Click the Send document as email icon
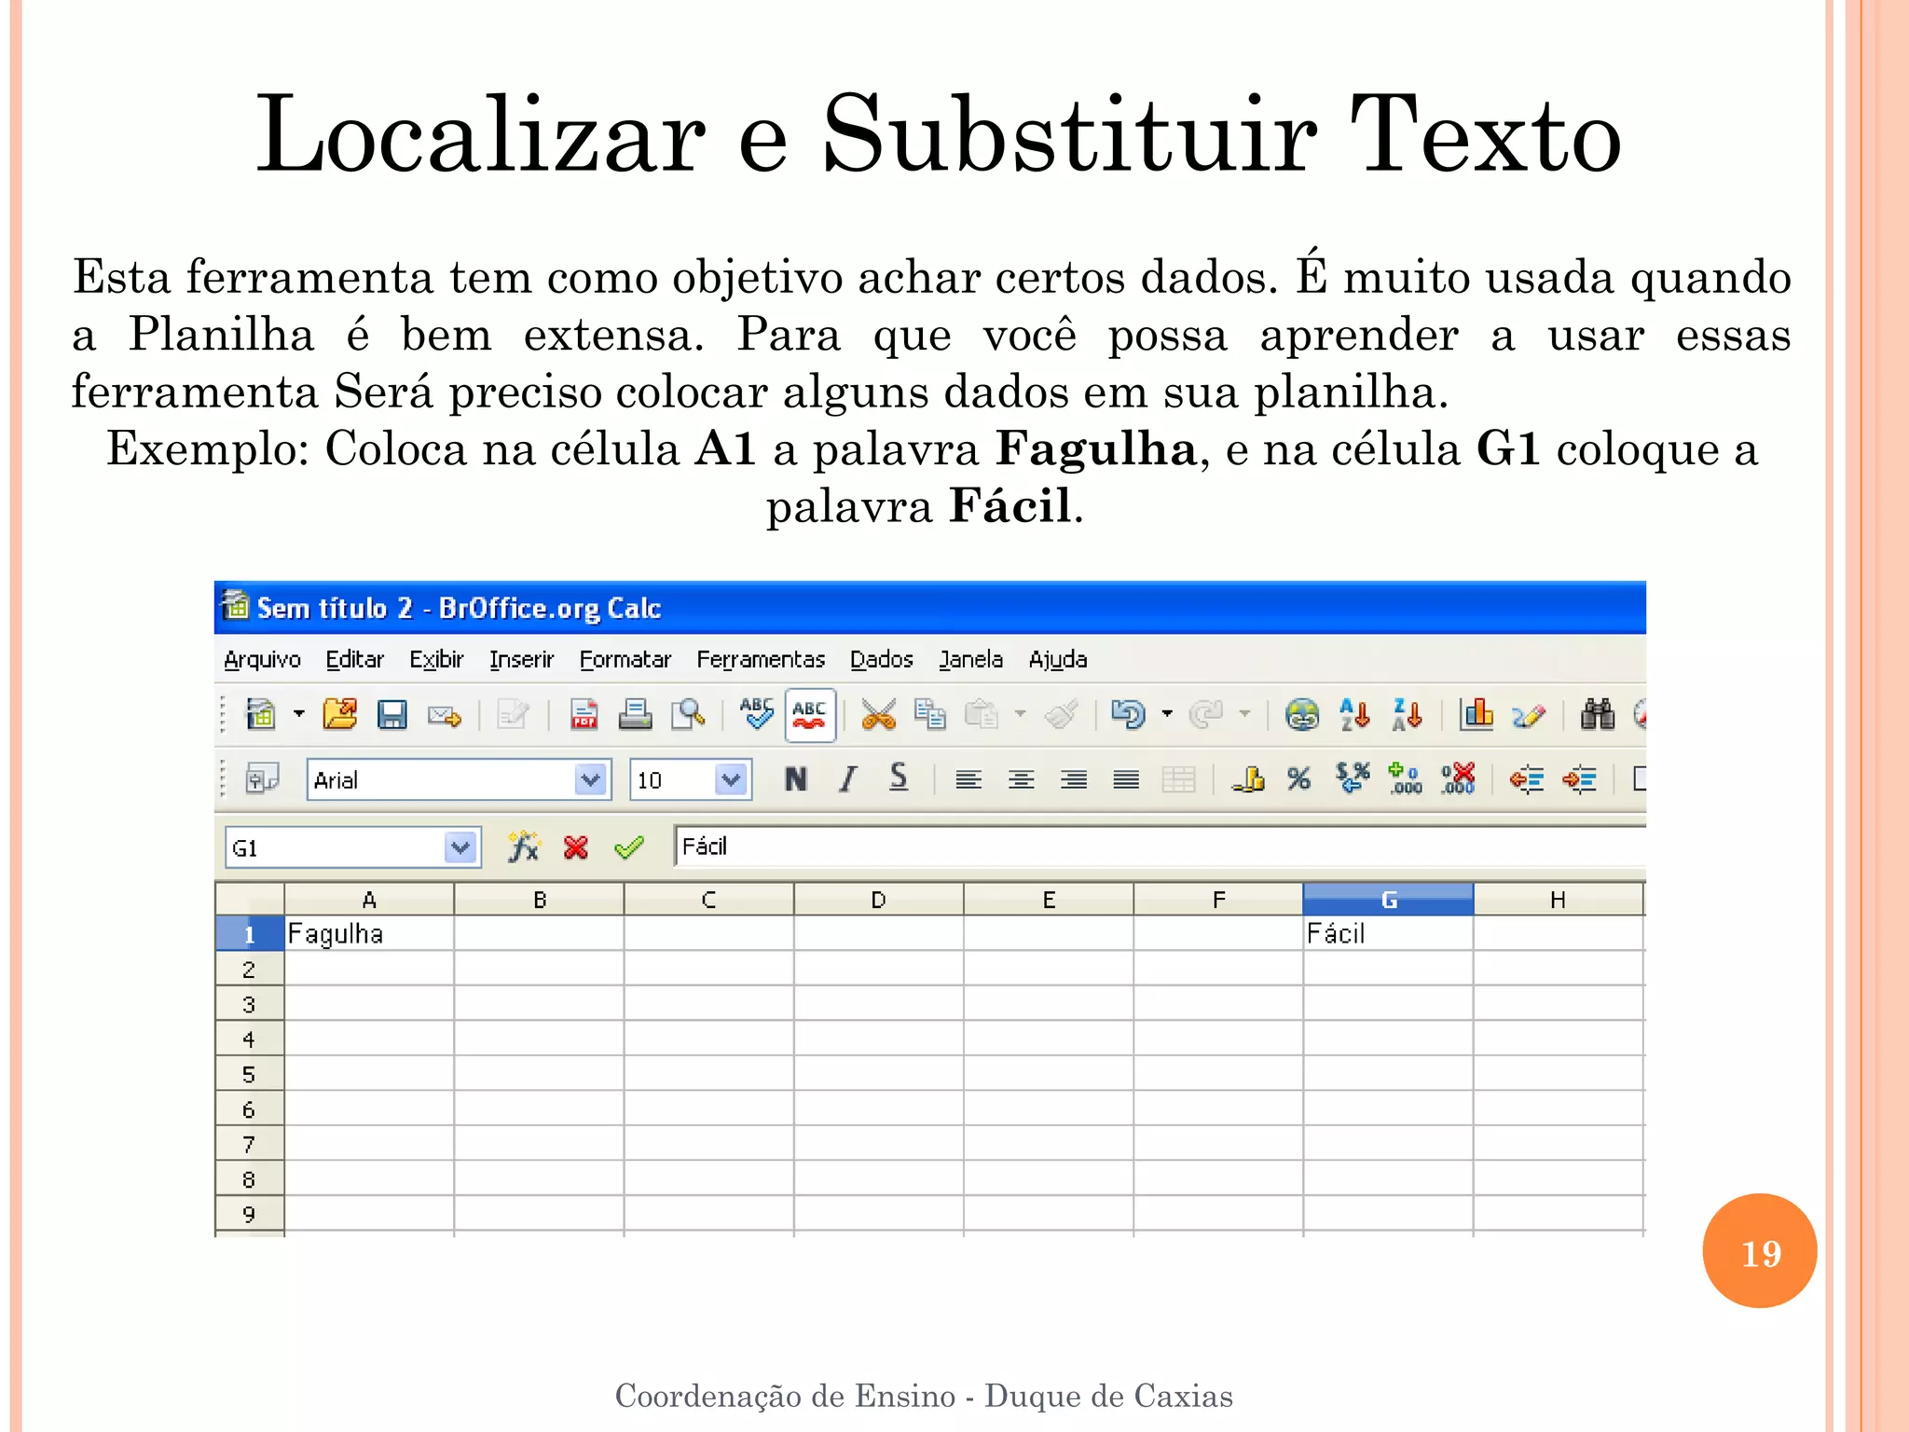The width and height of the screenshot is (1909, 1432). [445, 716]
